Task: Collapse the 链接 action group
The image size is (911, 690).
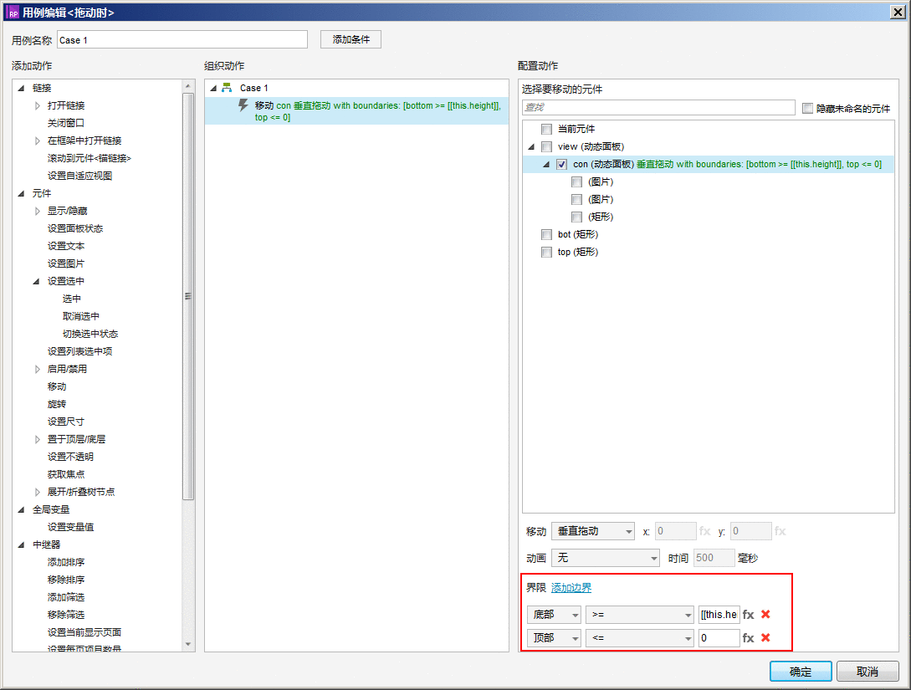Action: pyautogui.click(x=21, y=89)
